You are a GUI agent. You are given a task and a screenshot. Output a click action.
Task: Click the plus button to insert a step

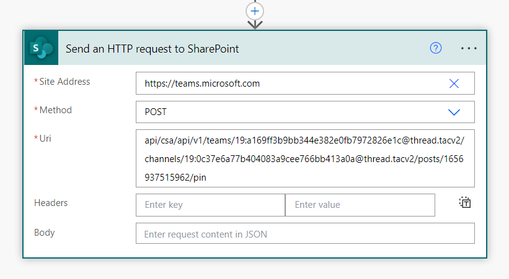[255, 11]
